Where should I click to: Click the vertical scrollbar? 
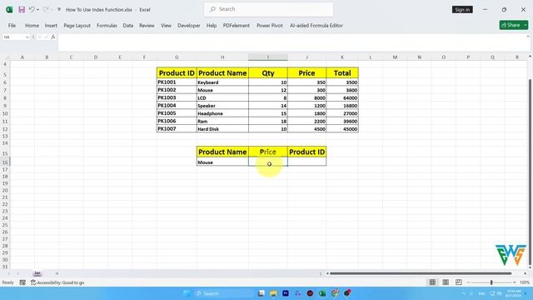click(x=530, y=172)
